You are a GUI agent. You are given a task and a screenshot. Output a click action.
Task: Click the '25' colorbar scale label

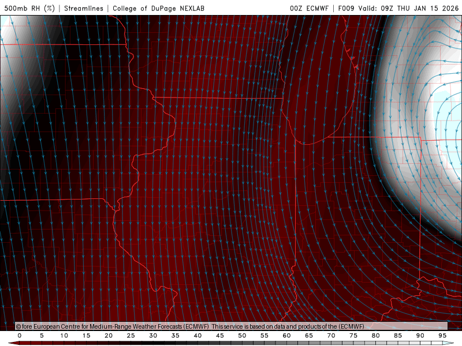[131, 336]
